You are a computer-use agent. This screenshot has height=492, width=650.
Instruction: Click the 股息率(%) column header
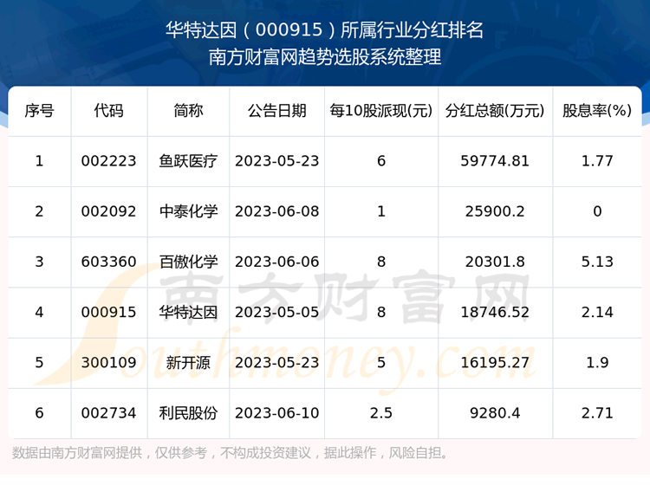point(597,111)
